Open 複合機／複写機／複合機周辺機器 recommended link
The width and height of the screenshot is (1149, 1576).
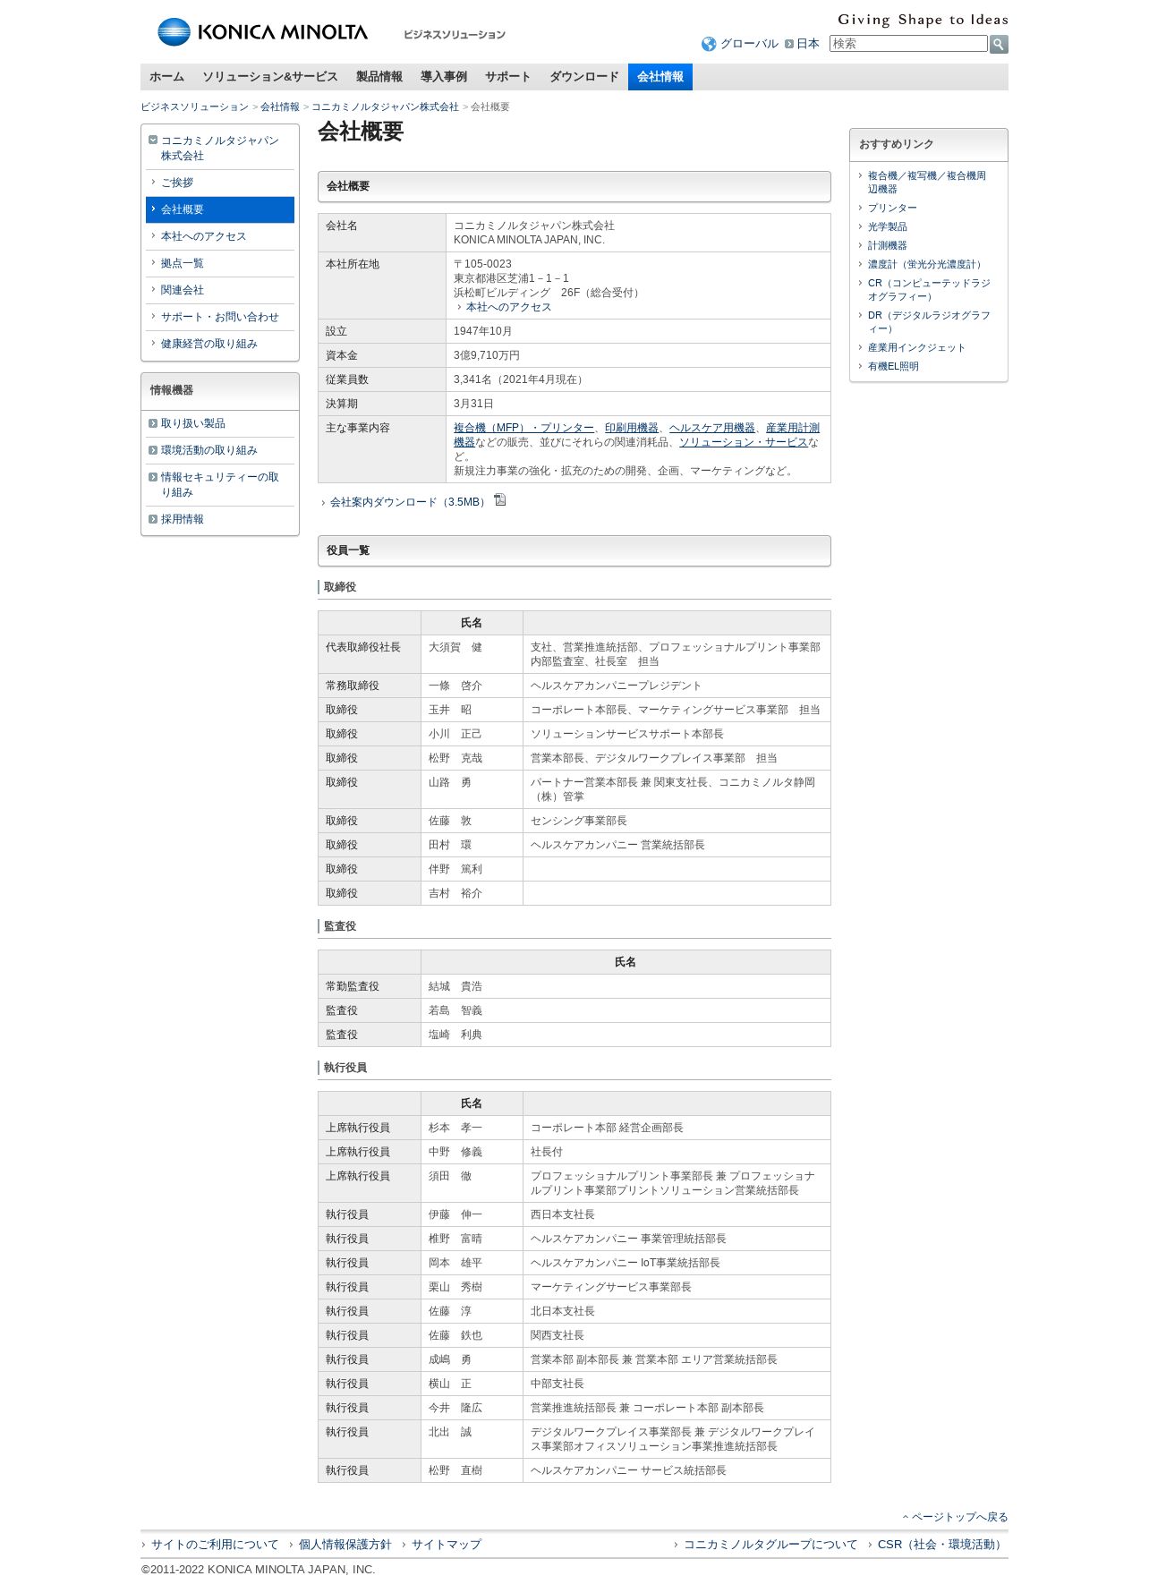coord(927,183)
